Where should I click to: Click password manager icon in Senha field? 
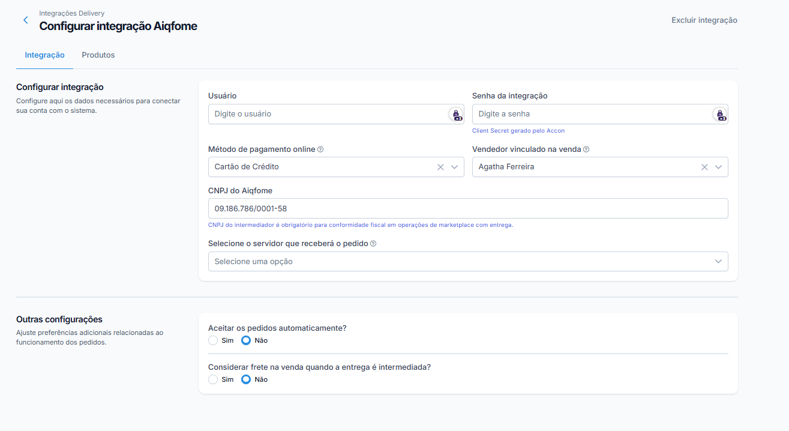719,114
